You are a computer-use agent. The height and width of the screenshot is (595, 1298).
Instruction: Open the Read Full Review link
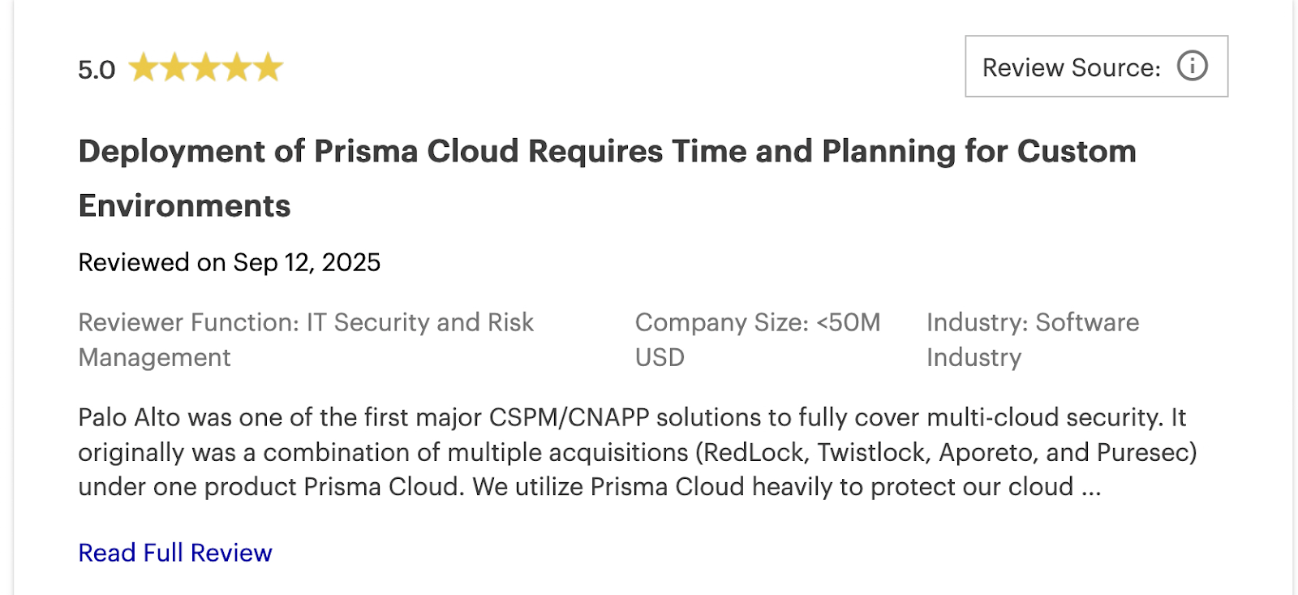pos(174,552)
